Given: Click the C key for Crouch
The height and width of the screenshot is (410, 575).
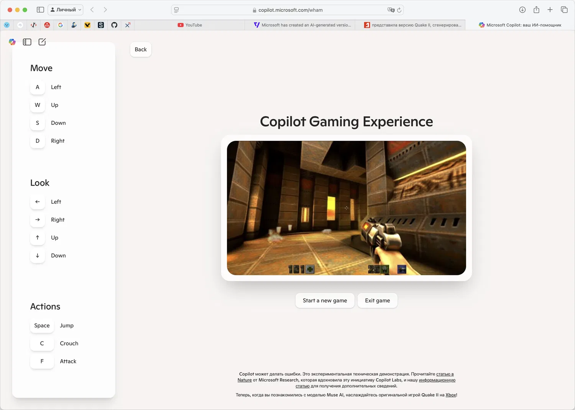Looking at the screenshot, I should coord(42,343).
